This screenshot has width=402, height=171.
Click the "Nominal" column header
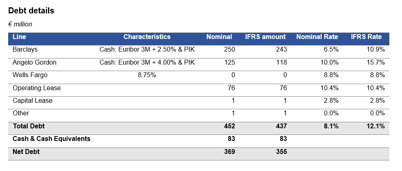pos(219,37)
